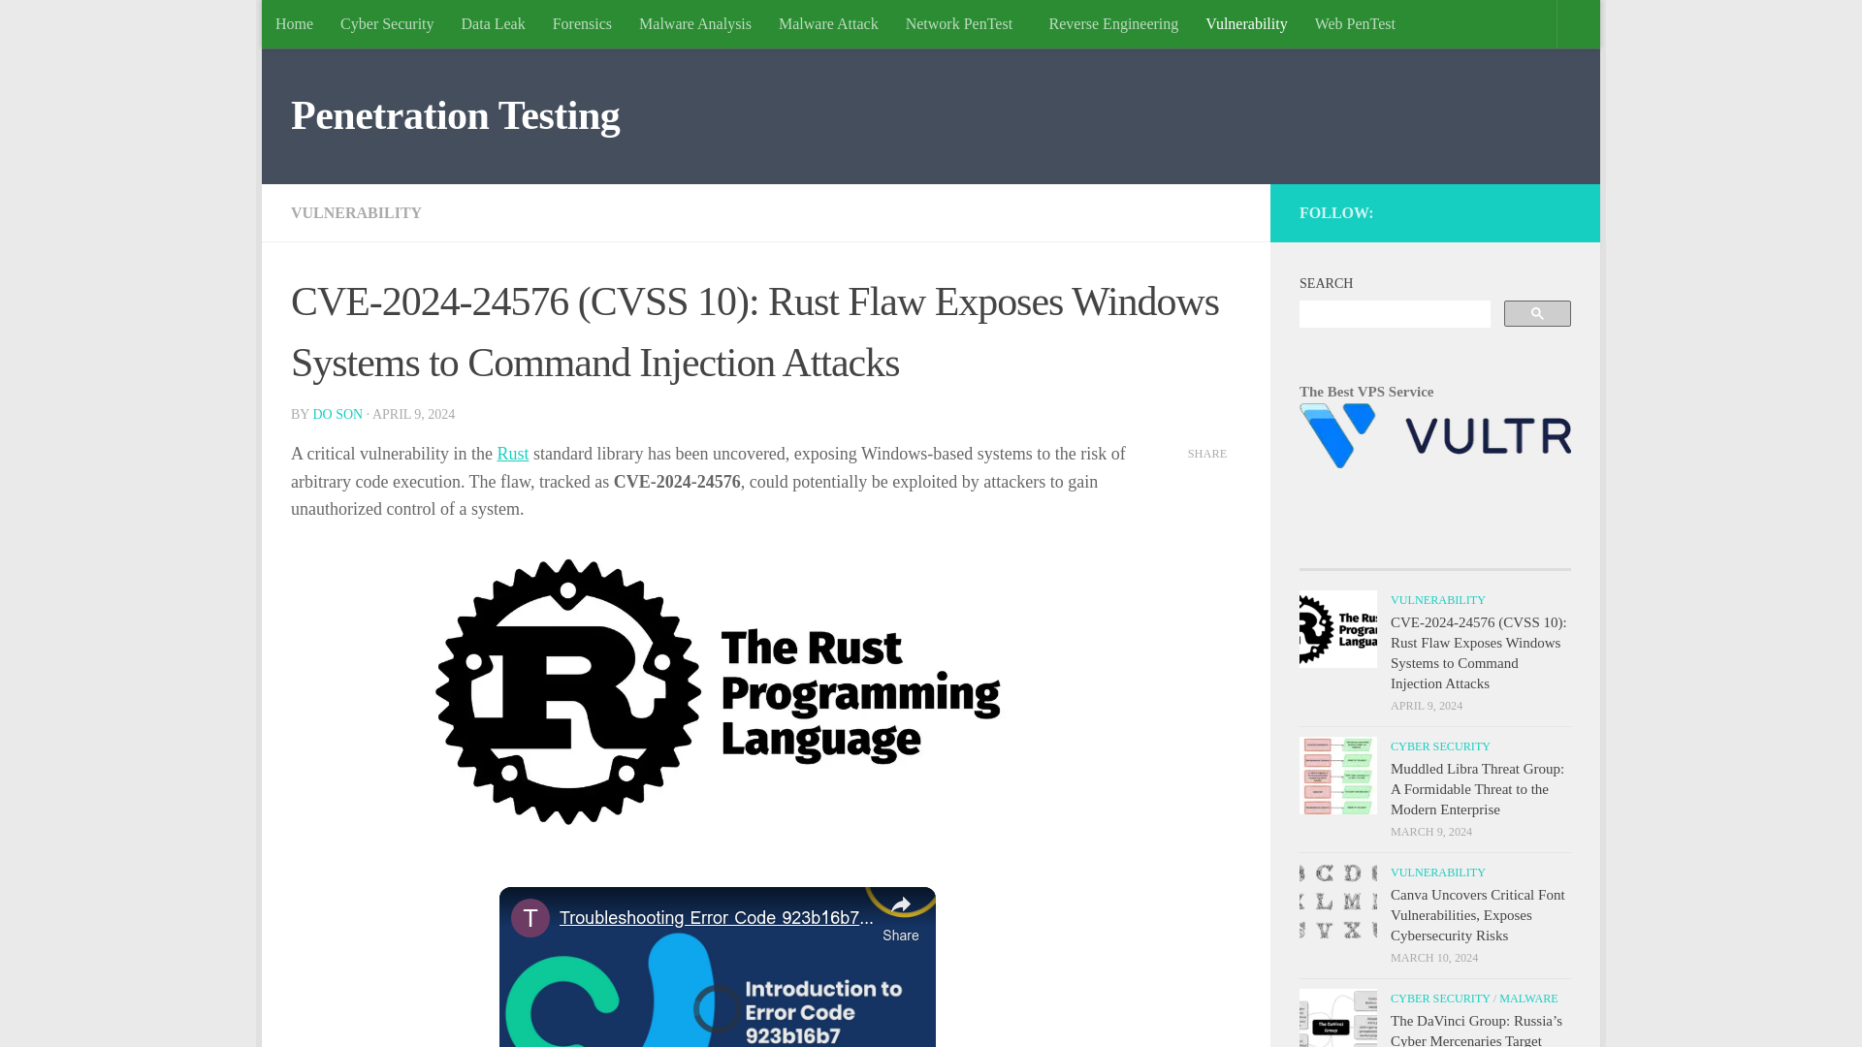Expand the Malware Attack dropdown menu
The width and height of the screenshot is (1862, 1047).
(x=827, y=23)
